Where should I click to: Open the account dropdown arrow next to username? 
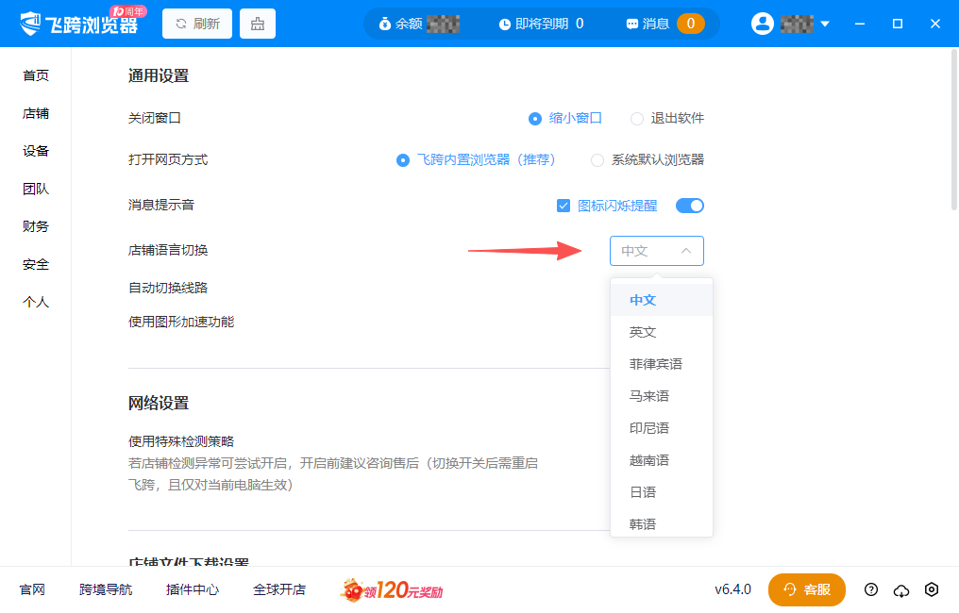pyautogui.click(x=823, y=24)
